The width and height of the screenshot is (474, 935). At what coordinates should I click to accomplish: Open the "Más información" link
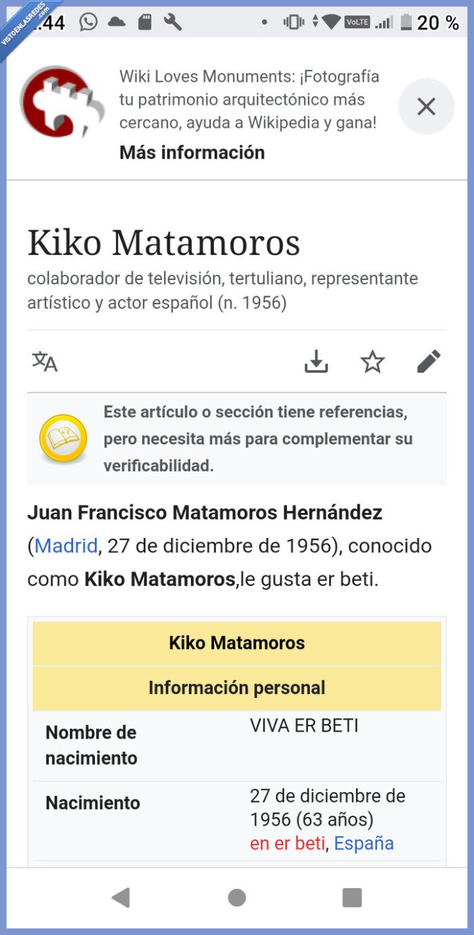click(192, 152)
